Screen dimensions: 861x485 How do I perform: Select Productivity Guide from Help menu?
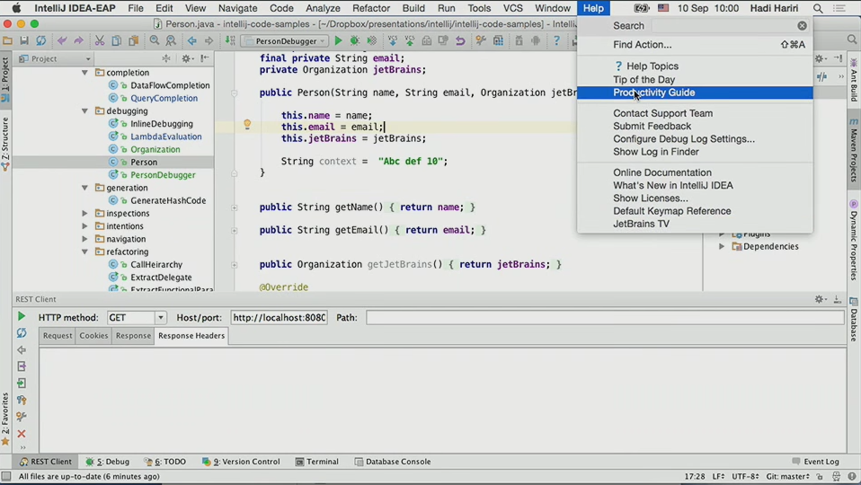695,93
